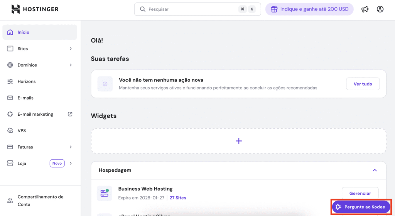
Task: Click Indique e ganhe até 200 USD
Action: [x=309, y=9]
